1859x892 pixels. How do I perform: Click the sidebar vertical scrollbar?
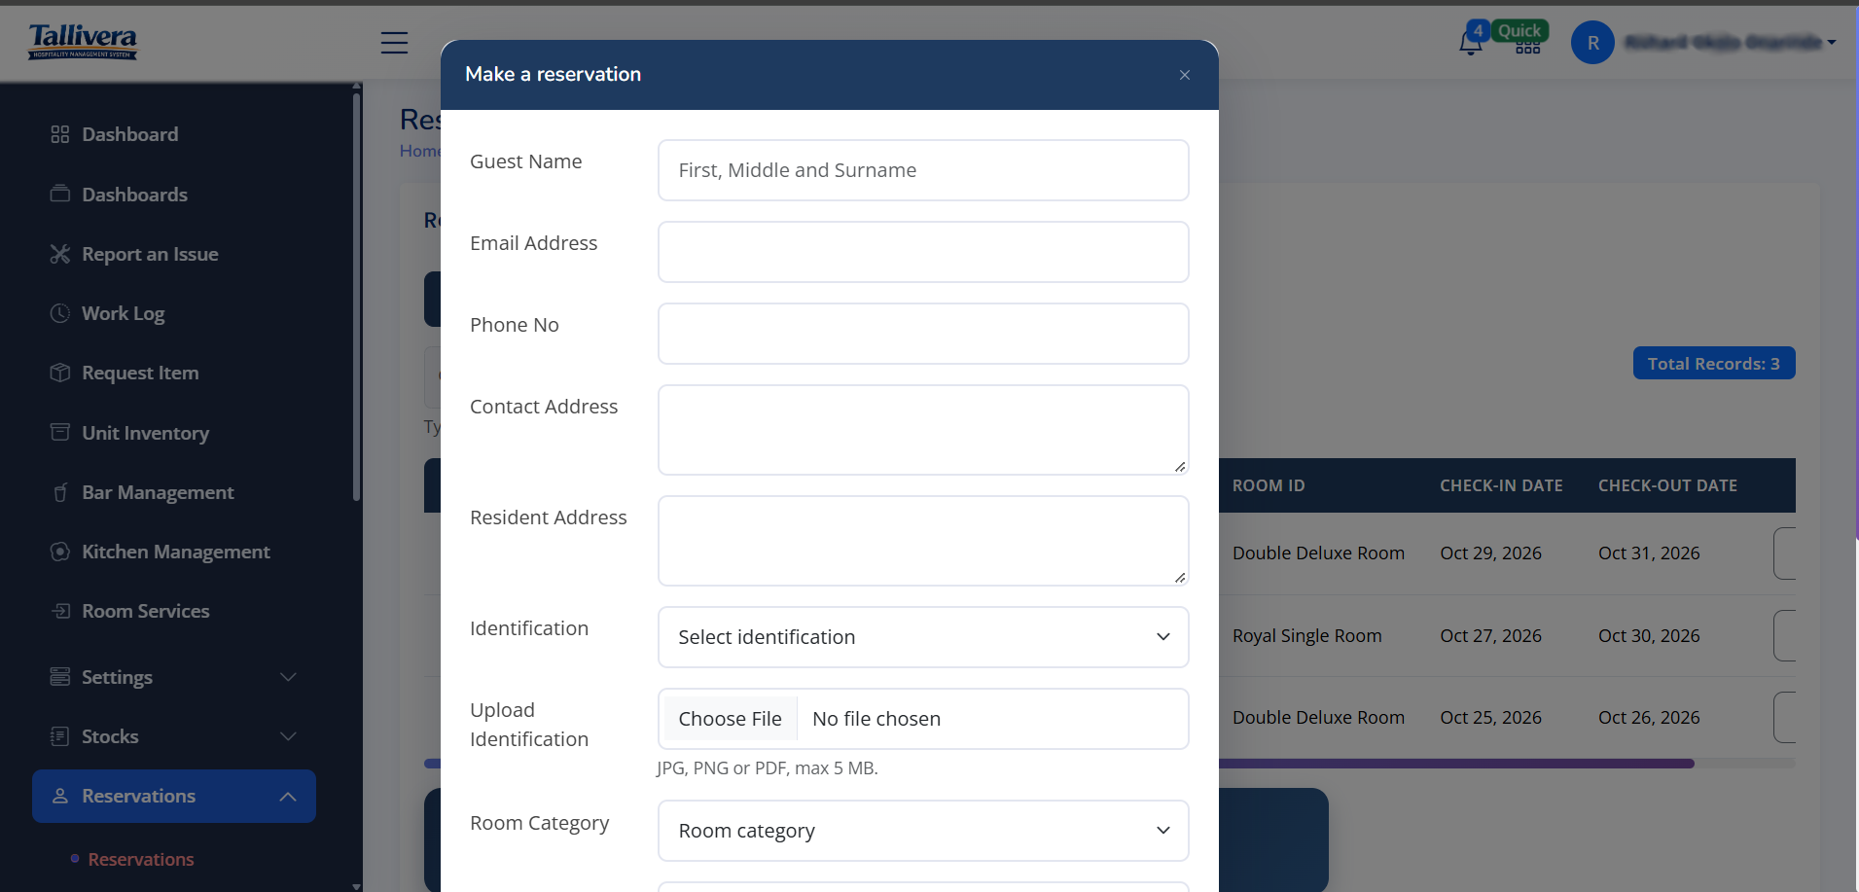356,297
